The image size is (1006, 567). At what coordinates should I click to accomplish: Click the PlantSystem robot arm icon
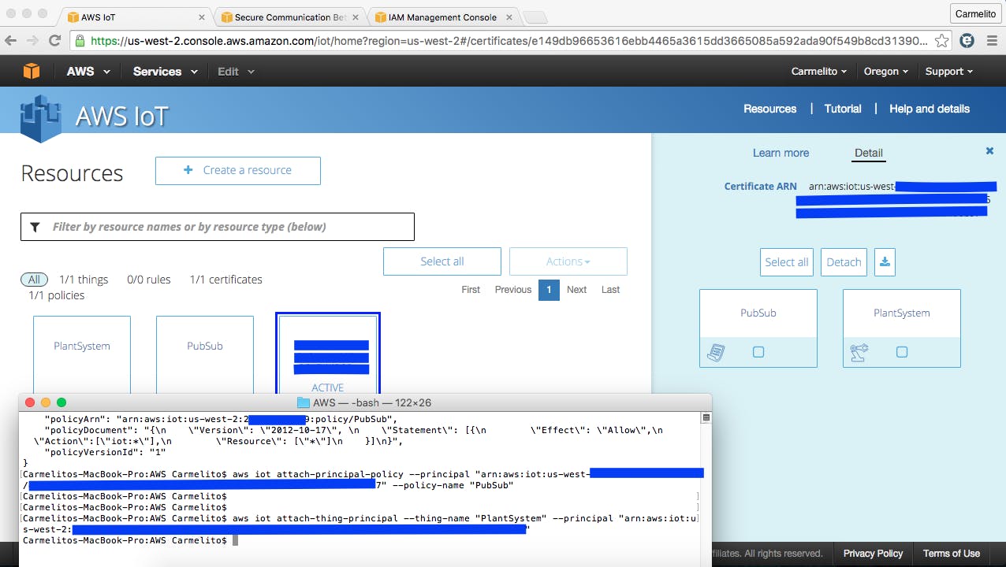[x=859, y=353]
